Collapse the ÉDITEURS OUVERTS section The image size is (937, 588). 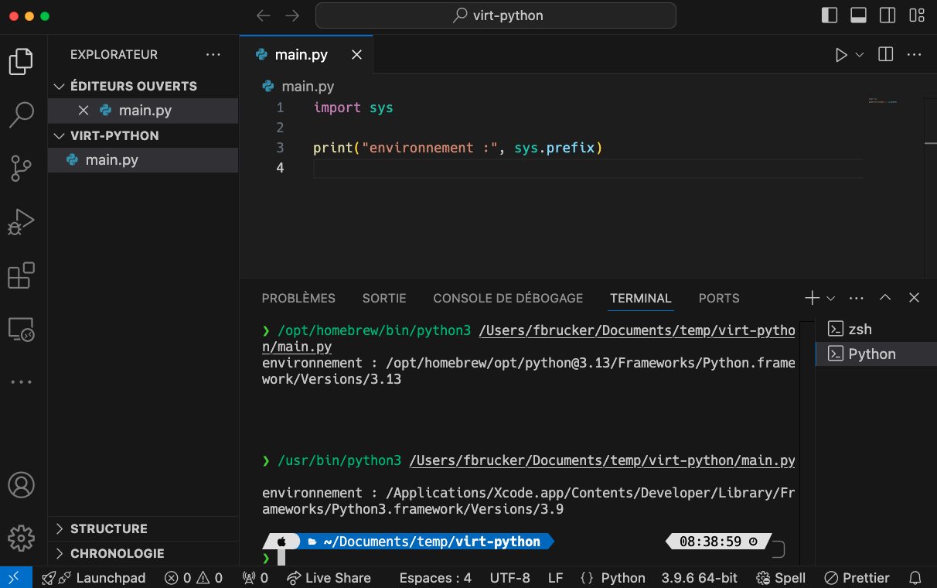pyautogui.click(x=60, y=86)
